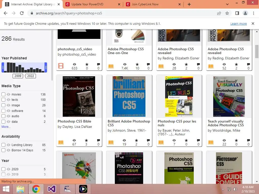Check the software media type checkbox
The image size is (259, 194).
(3, 111)
